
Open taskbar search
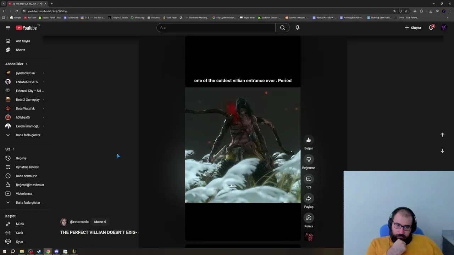pos(13,251)
